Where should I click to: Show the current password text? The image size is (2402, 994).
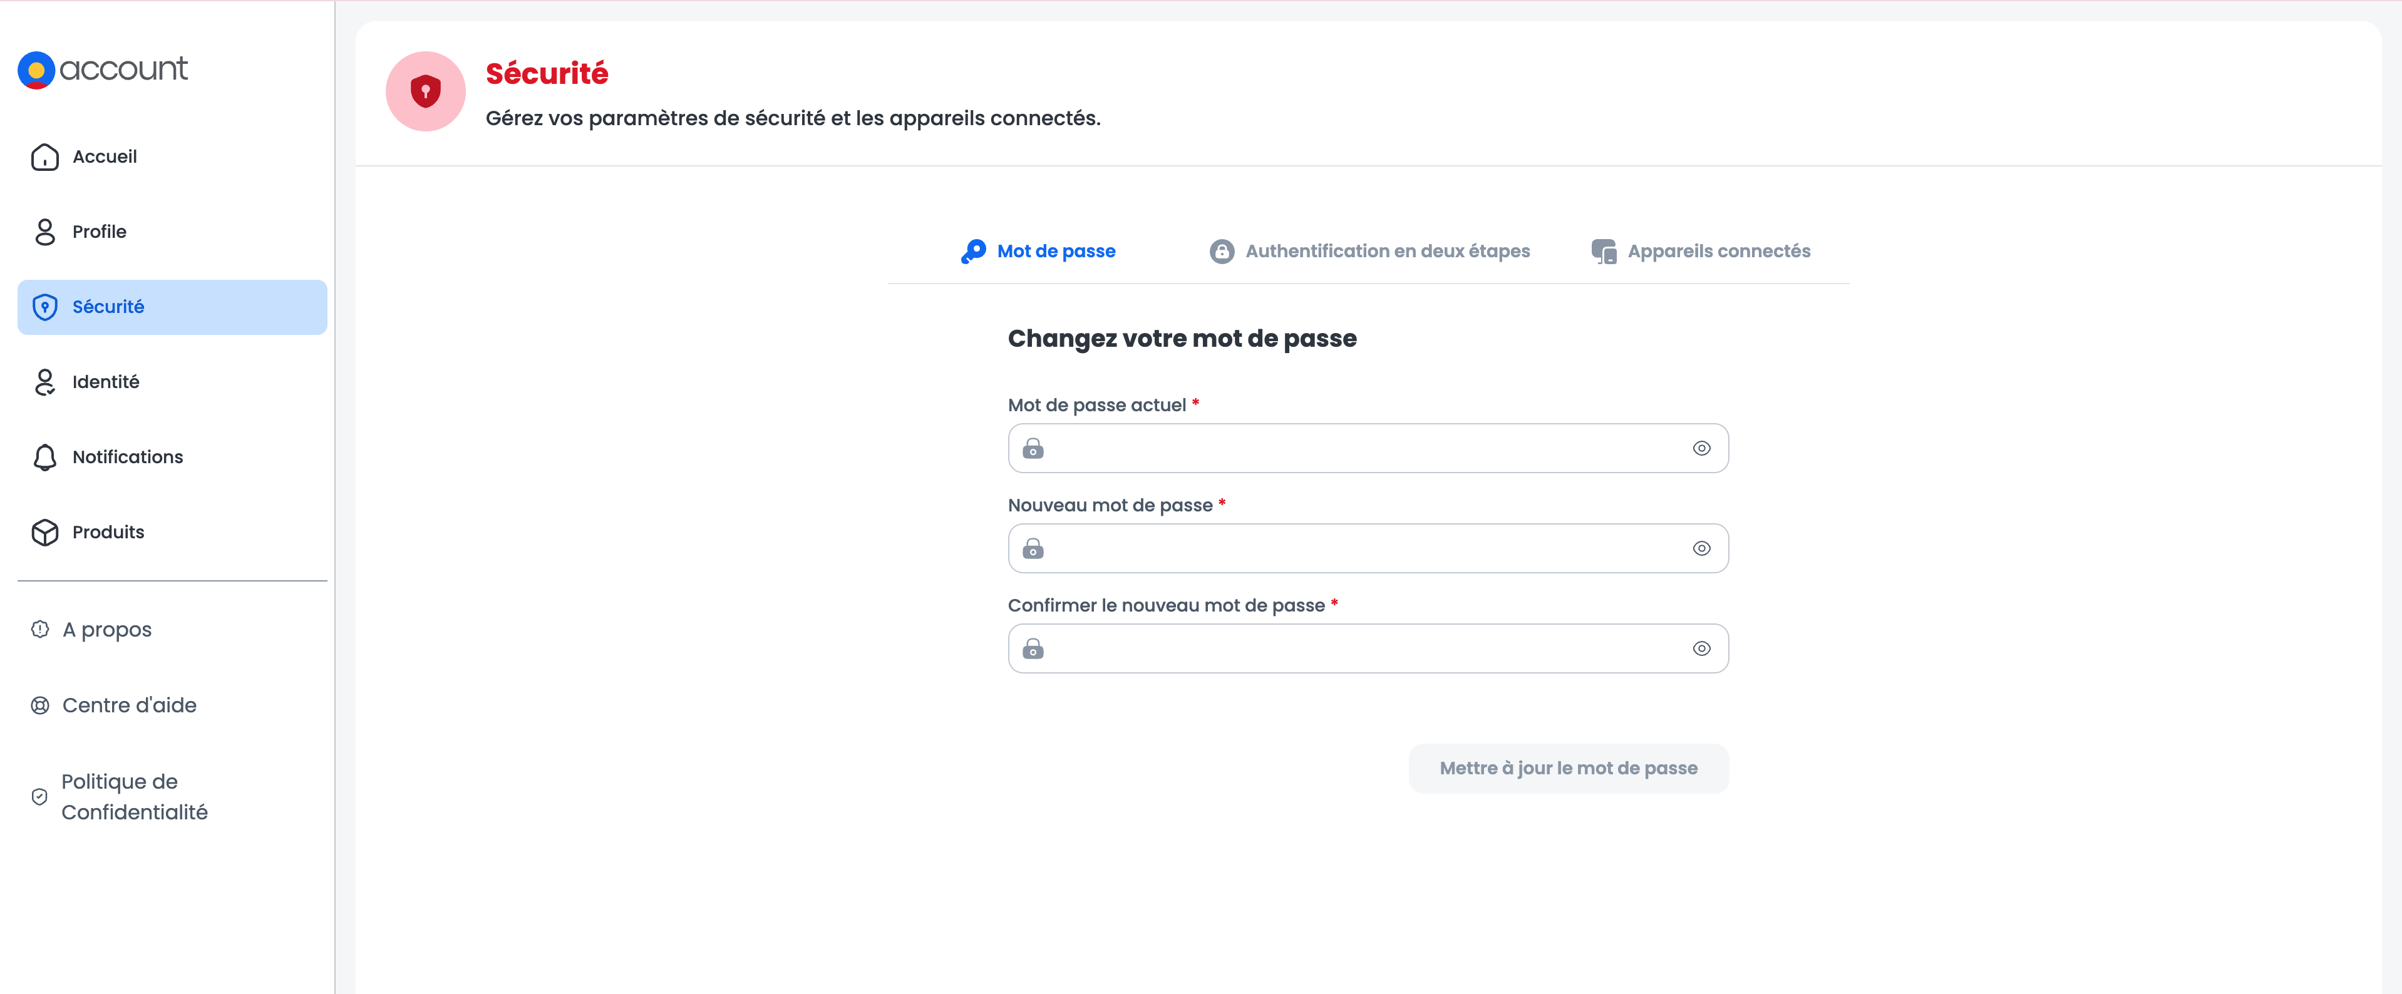click(1701, 449)
